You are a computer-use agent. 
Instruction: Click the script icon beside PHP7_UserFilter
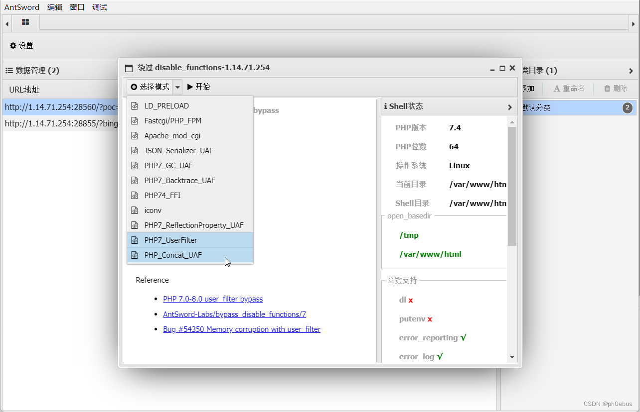point(134,240)
